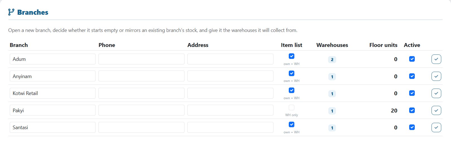The height and width of the screenshot is (145, 451).
Task: Click the Branches section title
Action: pos(33,12)
